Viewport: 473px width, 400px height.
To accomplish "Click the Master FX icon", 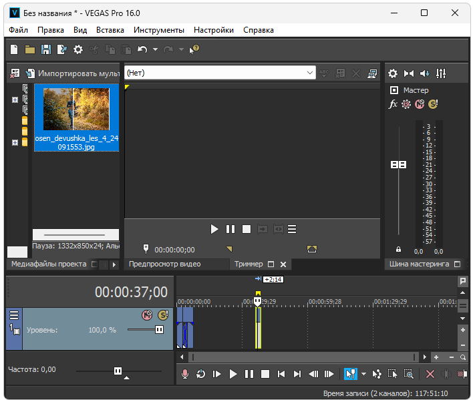I will click(x=393, y=104).
